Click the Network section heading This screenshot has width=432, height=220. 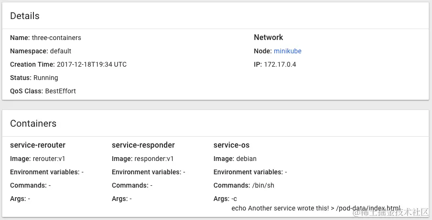(x=268, y=38)
